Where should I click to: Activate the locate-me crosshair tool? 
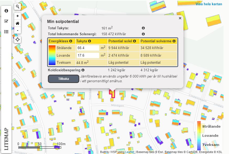pyautogui.click(x=18, y=40)
